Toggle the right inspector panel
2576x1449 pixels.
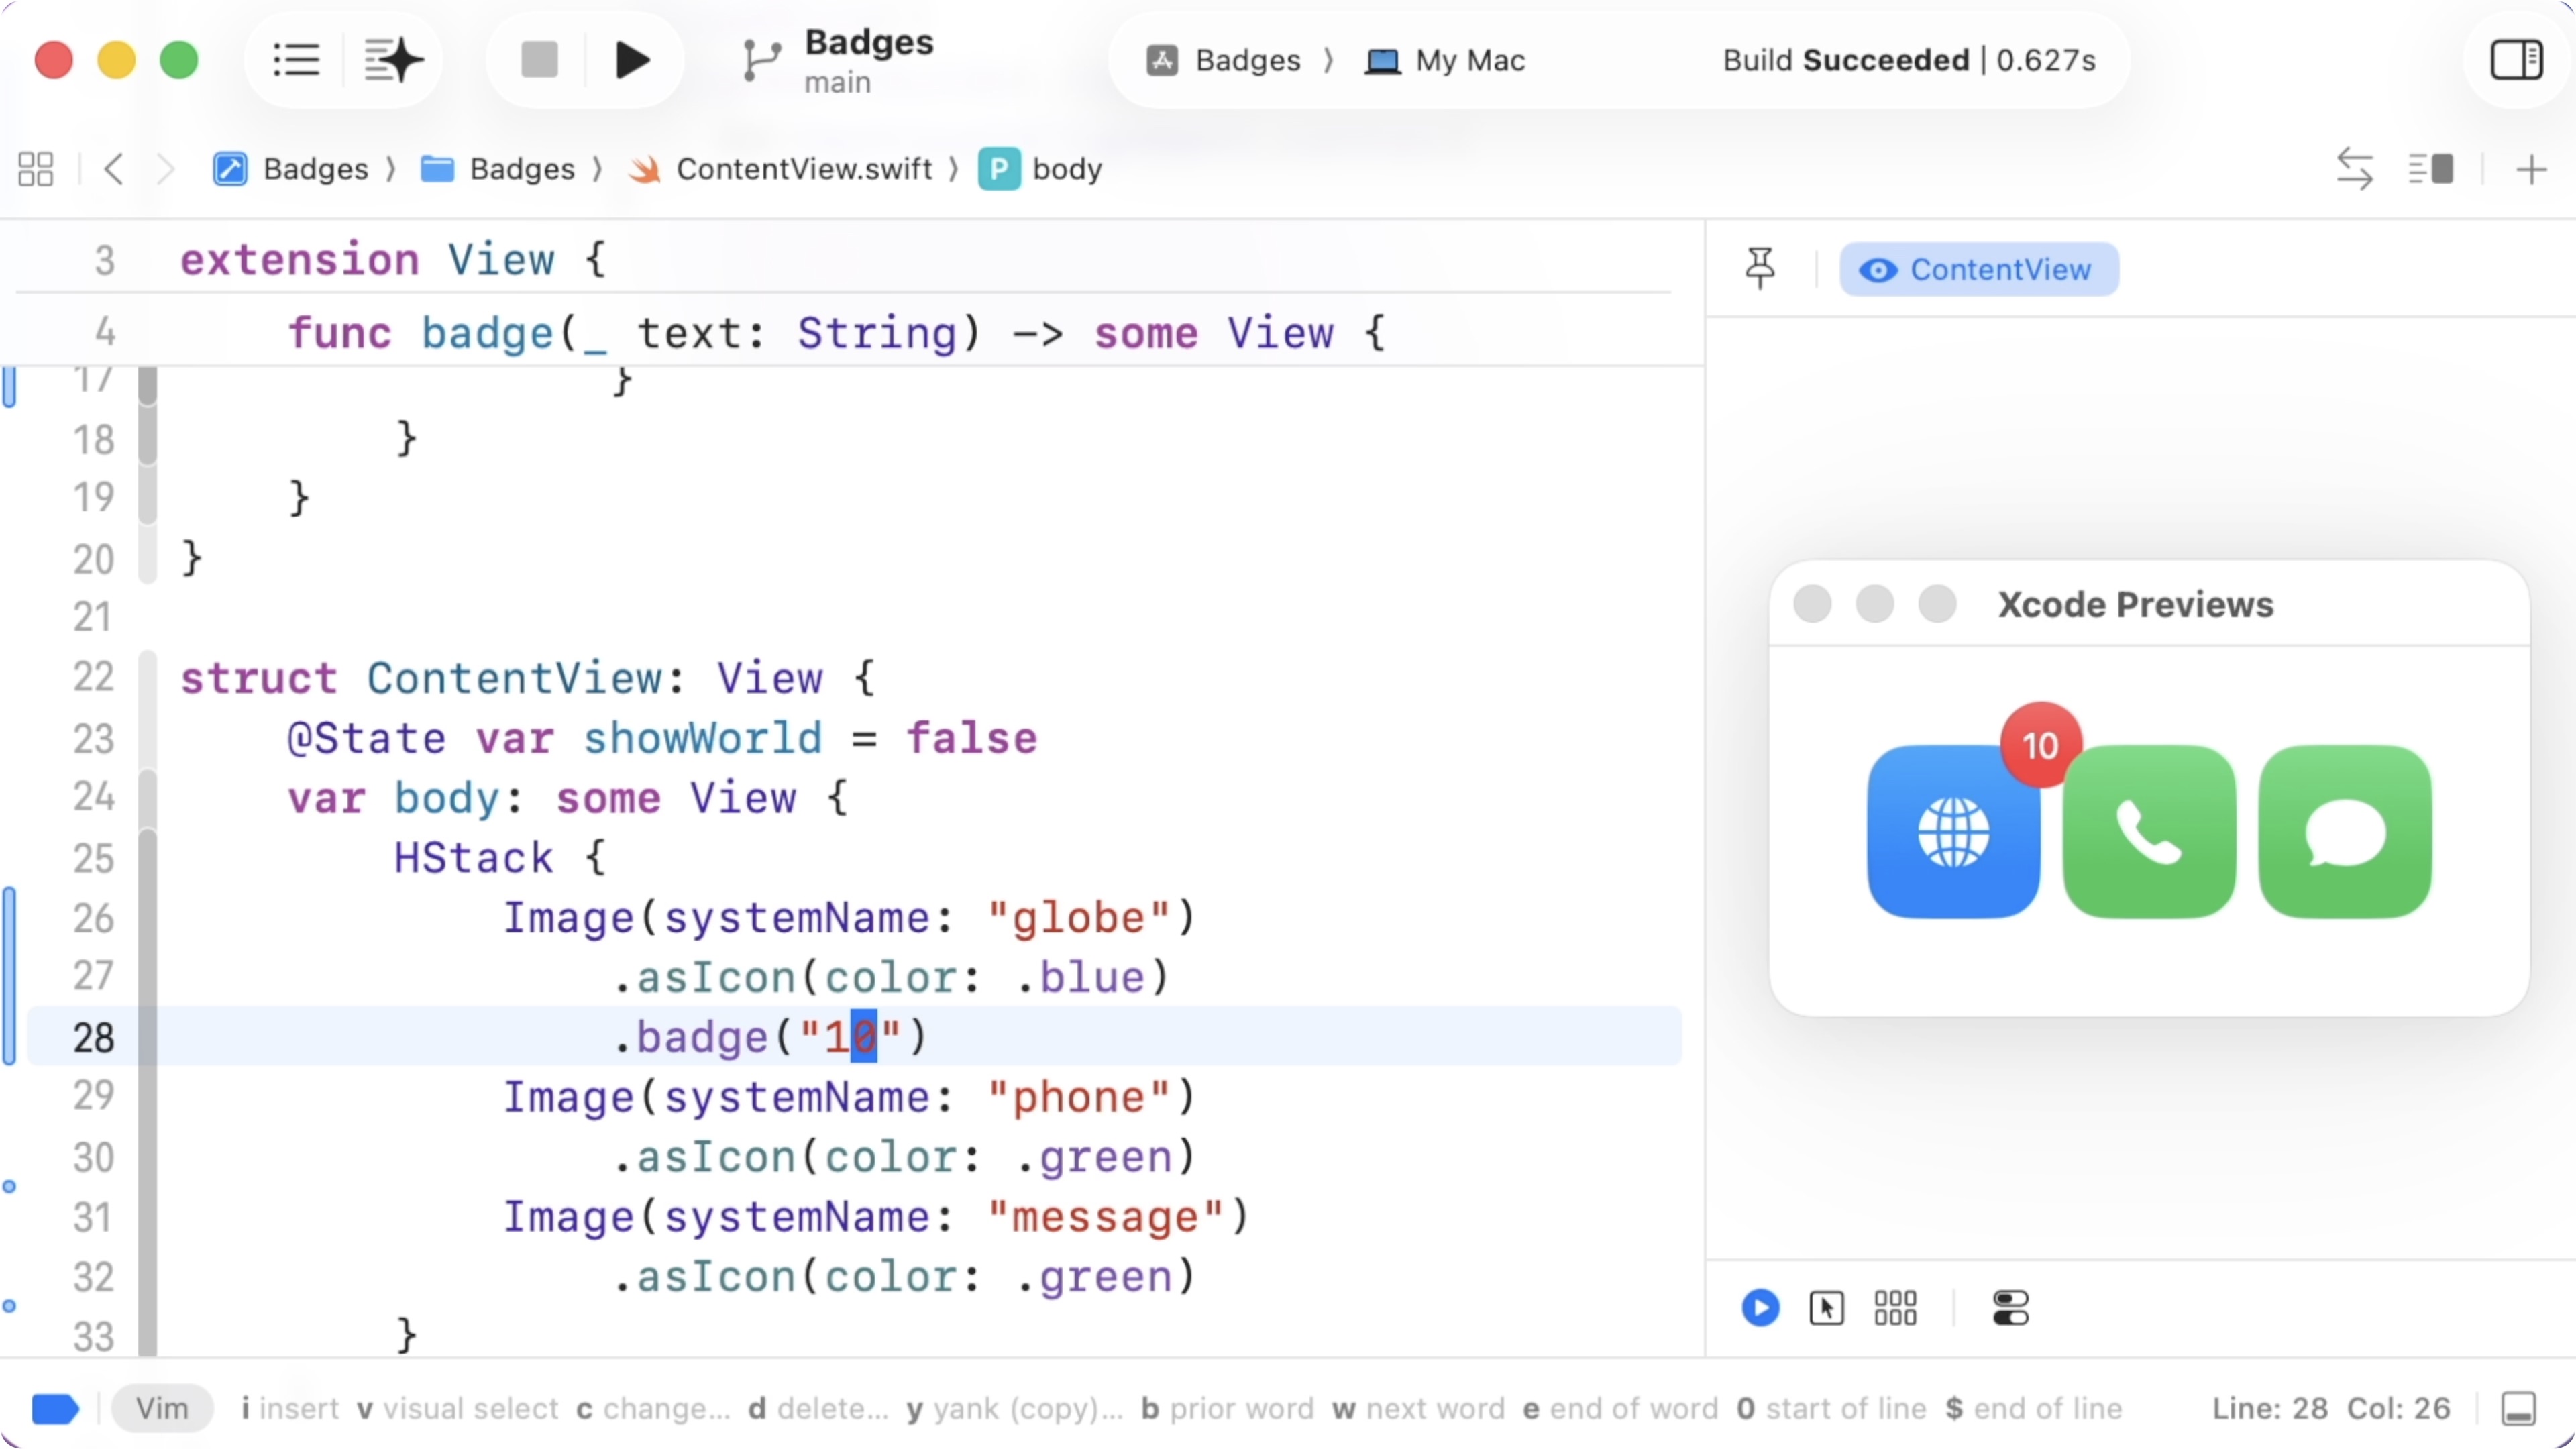coord(2516,60)
